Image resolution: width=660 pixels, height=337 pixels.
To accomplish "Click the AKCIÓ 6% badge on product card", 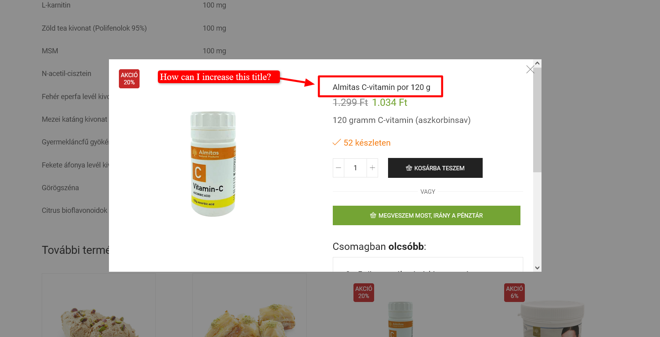I will [514, 292].
